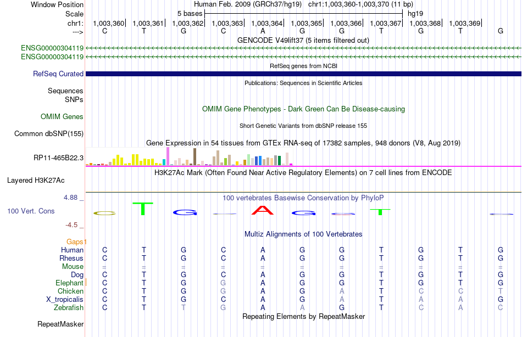Click the Human species row label
Image resolution: width=522 pixels, height=337 pixels.
click(72, 250)
